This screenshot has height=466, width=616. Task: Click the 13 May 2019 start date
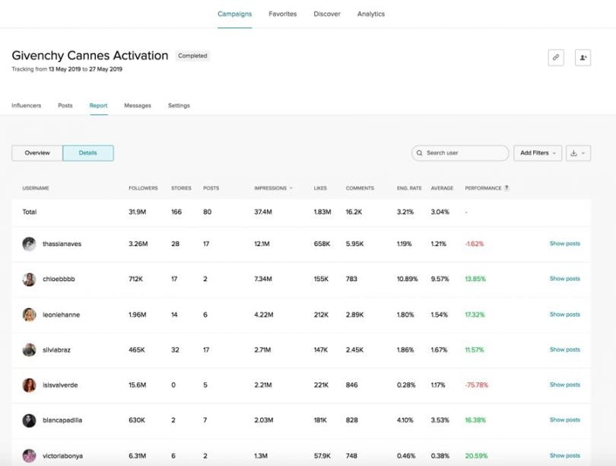pyautogui.click(x=65, y=69)
